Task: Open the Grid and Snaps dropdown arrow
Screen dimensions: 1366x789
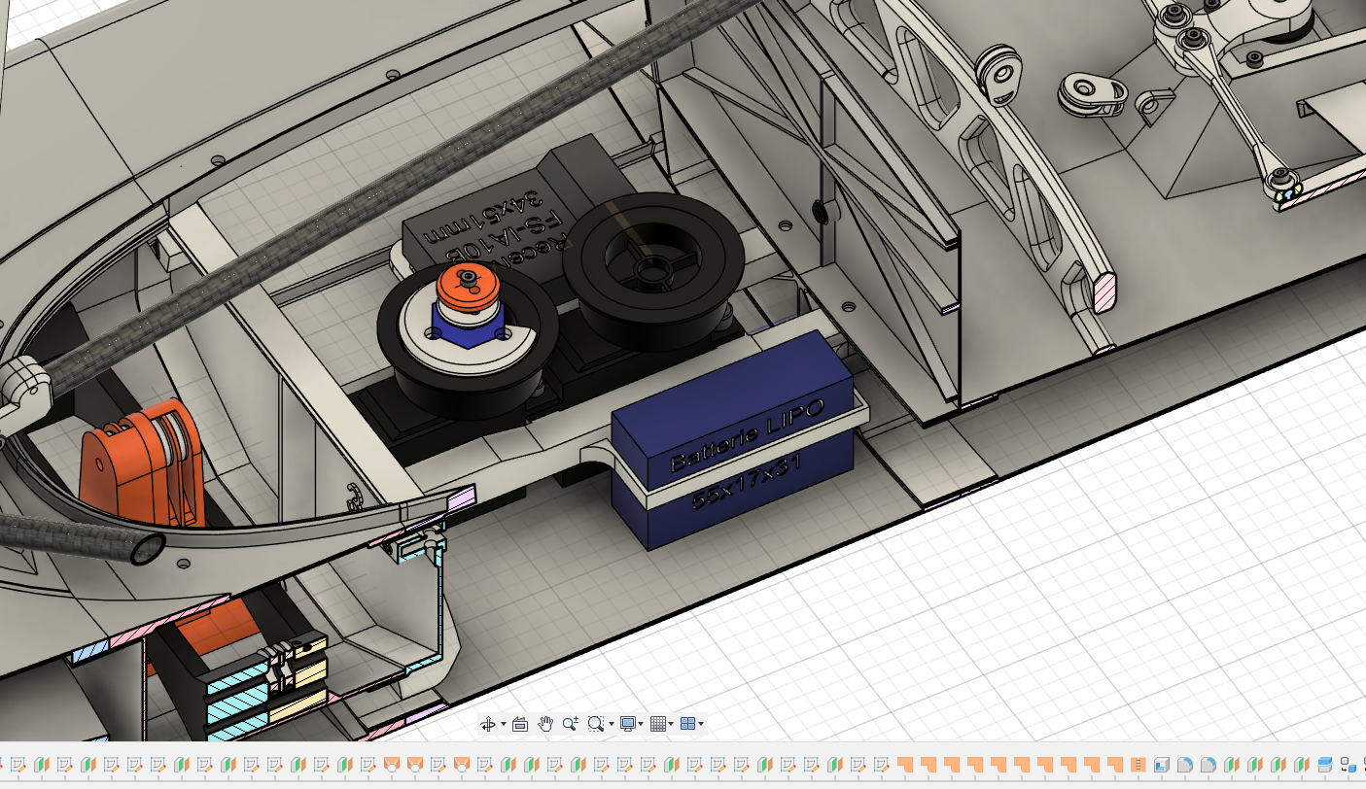Action: 671,724
